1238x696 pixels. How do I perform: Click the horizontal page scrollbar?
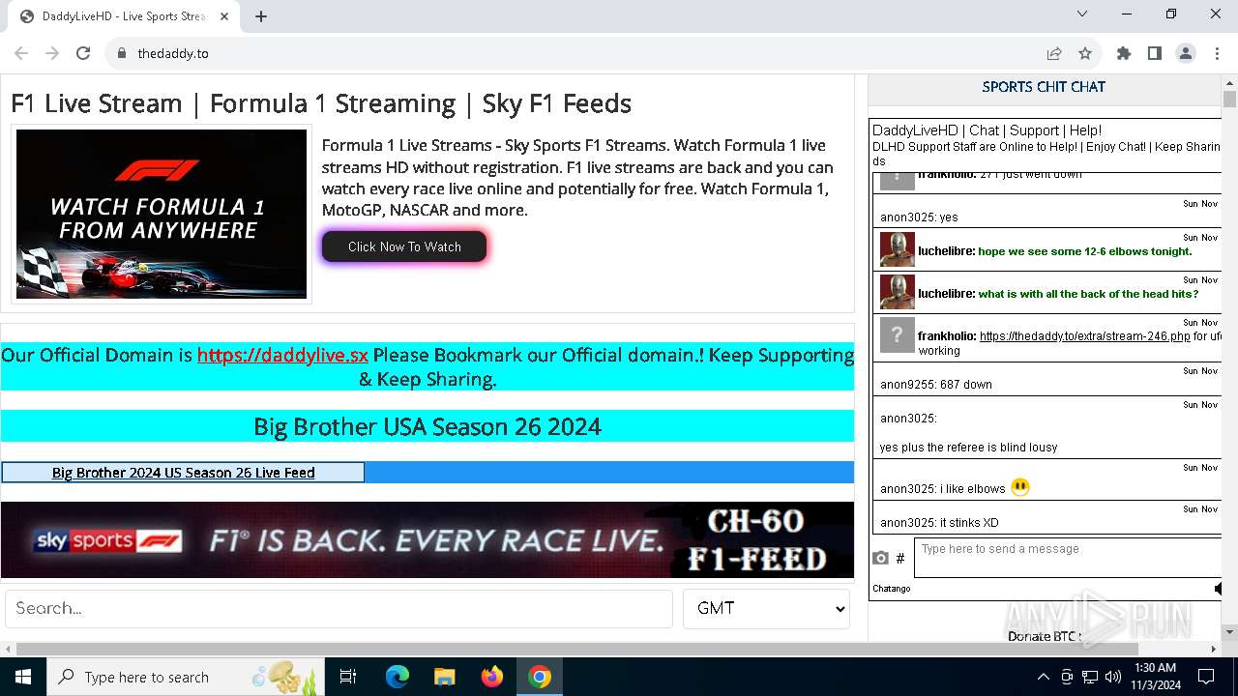click(576, 649)
